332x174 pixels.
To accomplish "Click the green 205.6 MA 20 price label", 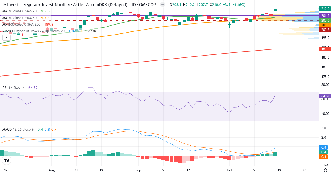I will pos(325,20).
